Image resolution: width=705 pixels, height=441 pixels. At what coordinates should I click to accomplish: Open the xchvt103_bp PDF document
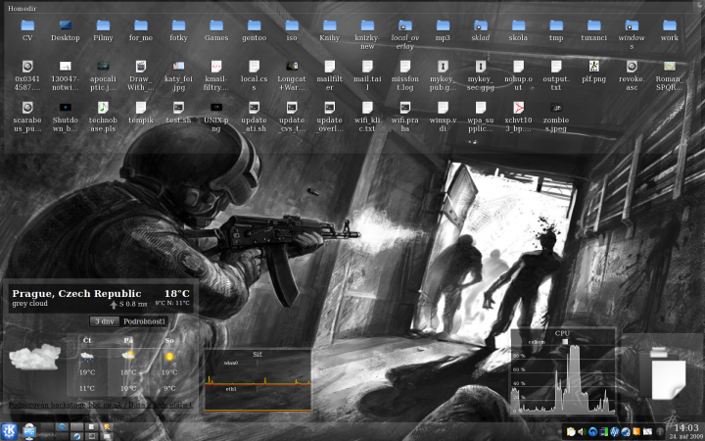pyautogui.click(x=519, y=106)
